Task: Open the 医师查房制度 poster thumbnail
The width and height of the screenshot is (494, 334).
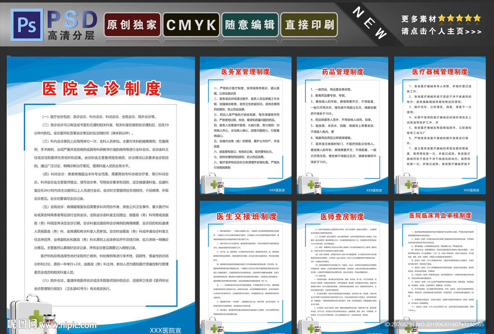Action: click(x=343, y=267)
